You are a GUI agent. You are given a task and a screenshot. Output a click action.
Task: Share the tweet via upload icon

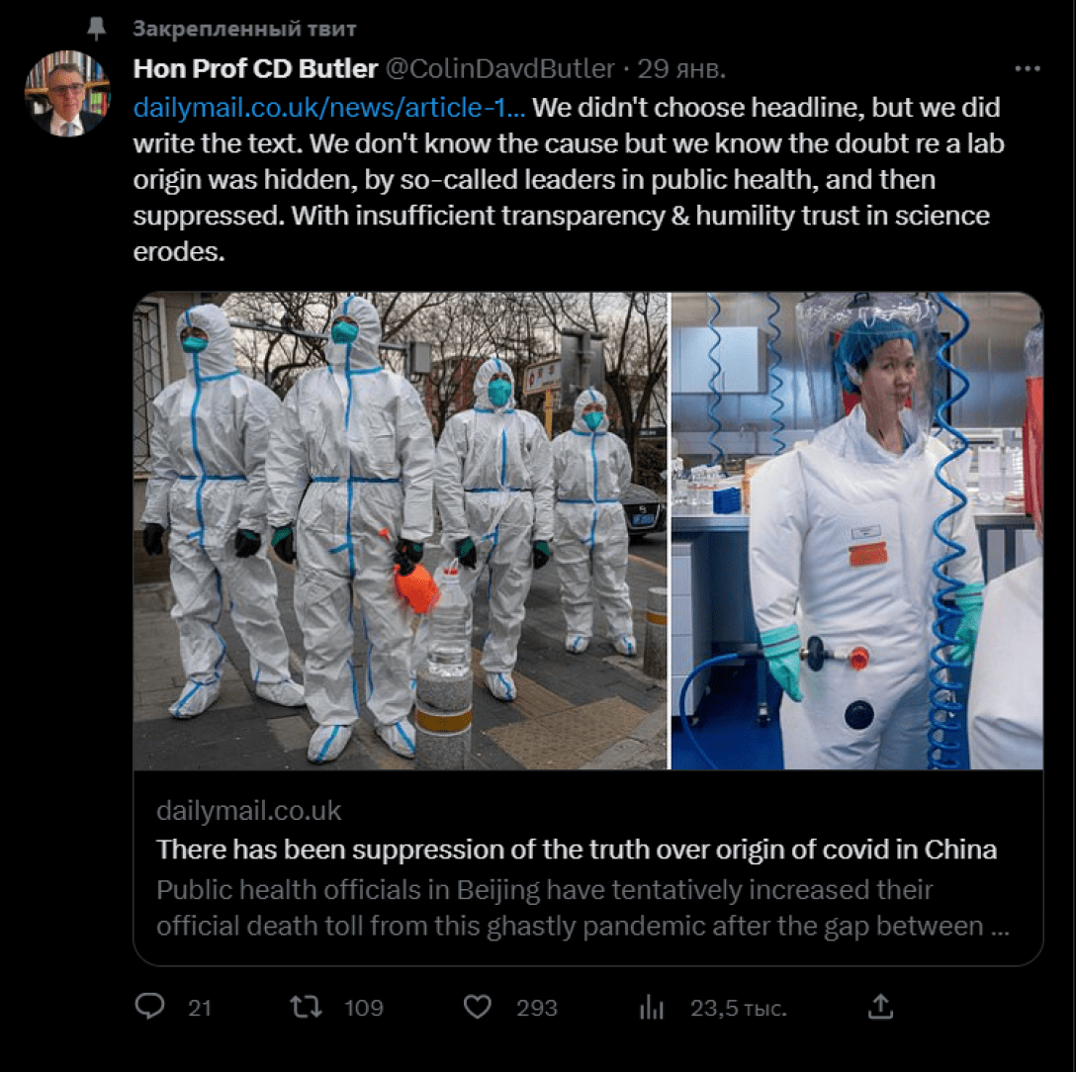(880, 1006)
